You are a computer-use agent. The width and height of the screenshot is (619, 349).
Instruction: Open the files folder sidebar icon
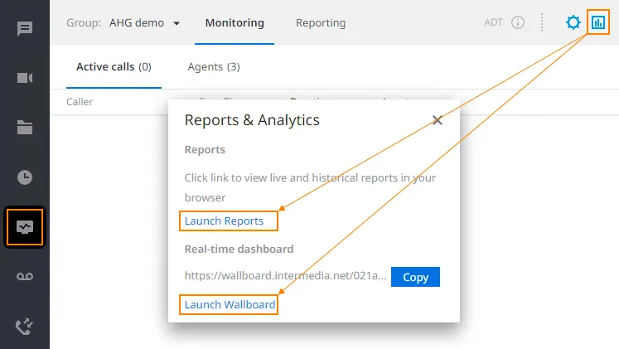(x=25, y=128)
